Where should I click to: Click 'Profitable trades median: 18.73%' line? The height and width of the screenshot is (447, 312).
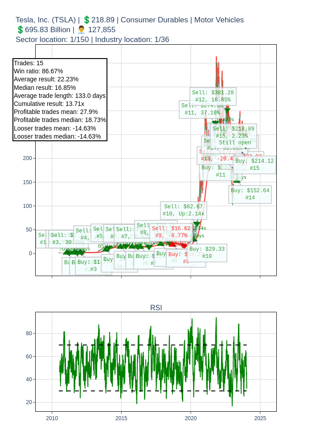tap(60, 120)
